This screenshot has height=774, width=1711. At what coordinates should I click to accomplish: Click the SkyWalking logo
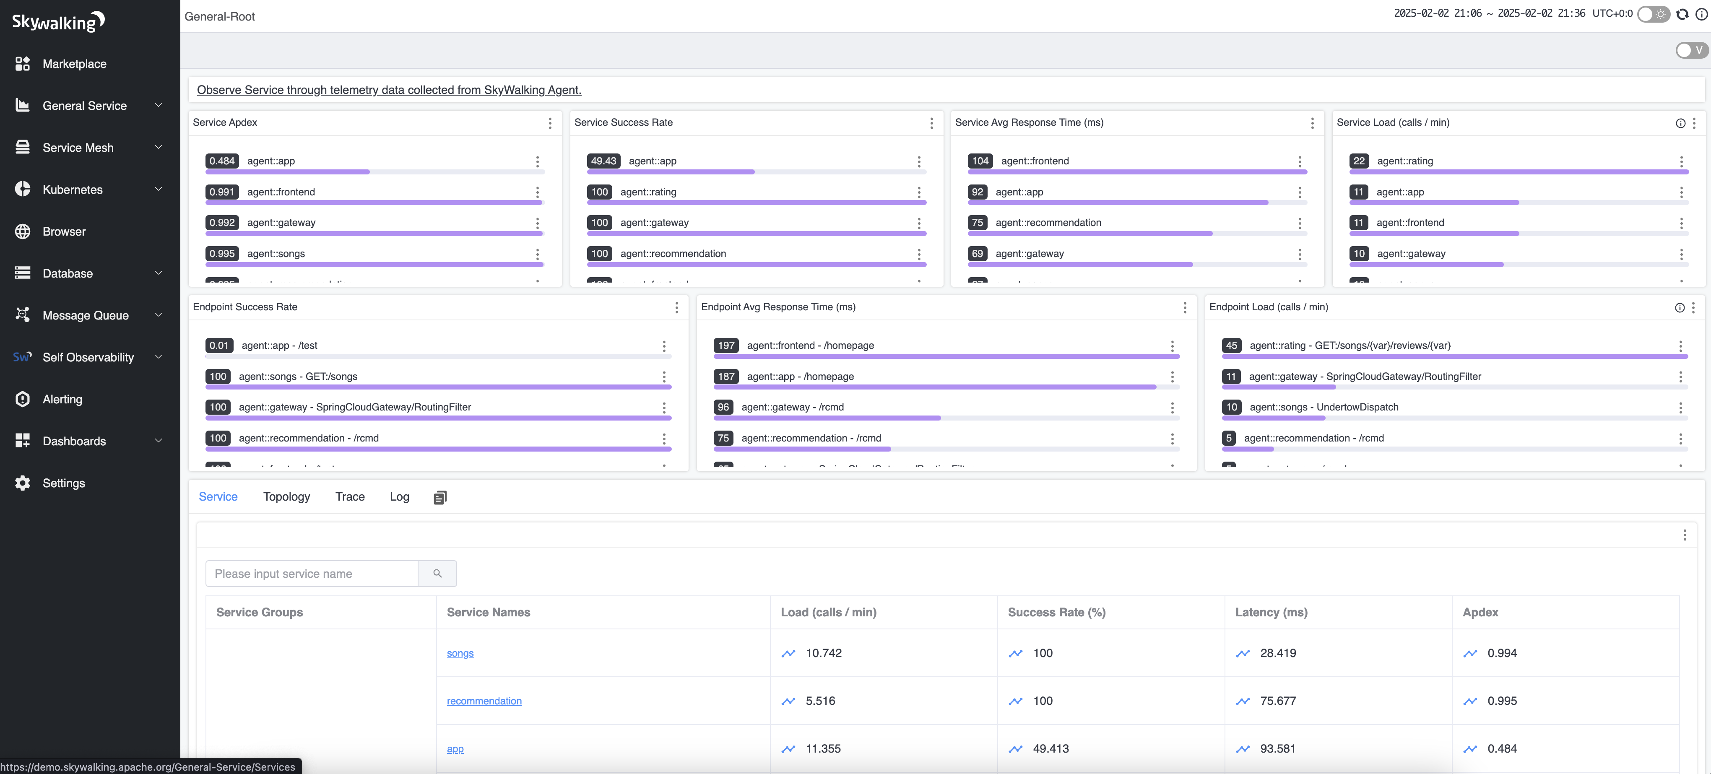point(58,21)
